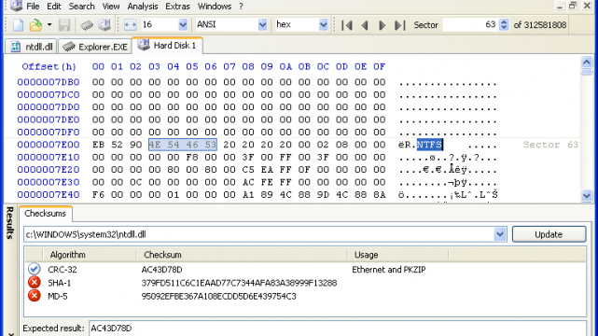Screen dimensions: 598x336
Task: Open the ? help menu
Action: 241,7
